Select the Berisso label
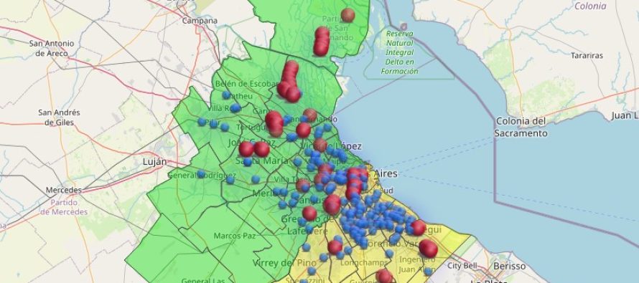The image size is (639, 283). [510, 267]
